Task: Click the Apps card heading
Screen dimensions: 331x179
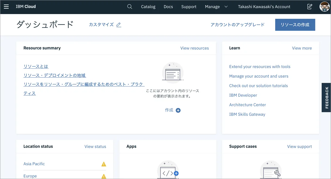Action: [x=131, y=147]
